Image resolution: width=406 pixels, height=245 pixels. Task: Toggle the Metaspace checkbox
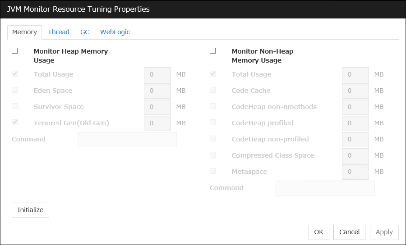coord(213,171)
